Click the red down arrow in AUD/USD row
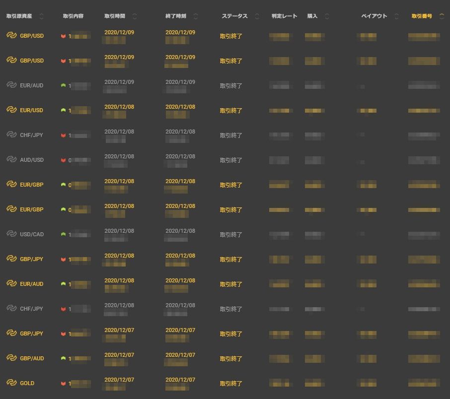The width and height of the screenshot is (450, 399). tap(63, 160)
